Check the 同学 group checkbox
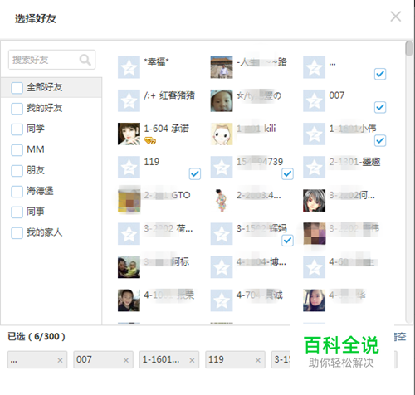This screenshot has height=395, width=415. pos(17,129)
